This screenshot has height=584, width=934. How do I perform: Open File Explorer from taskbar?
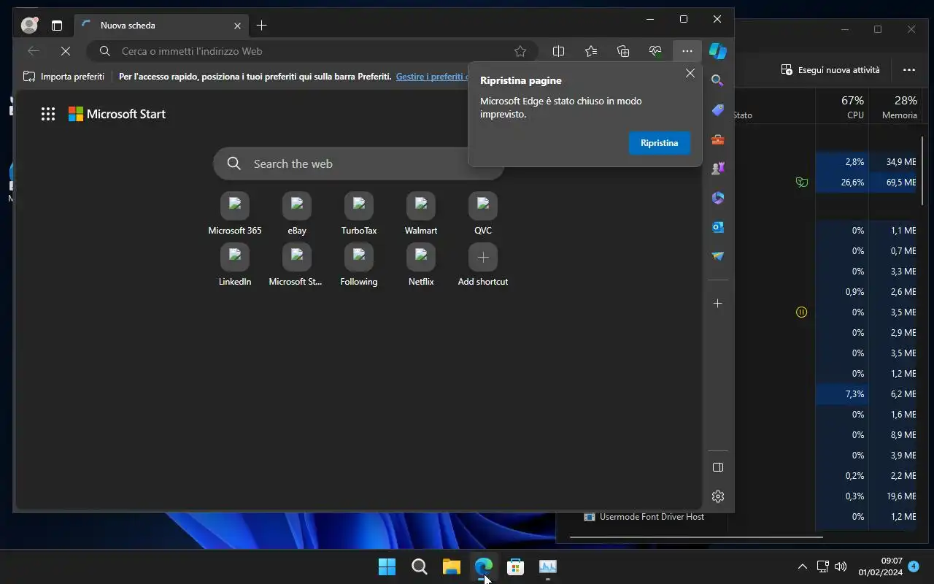coord(451,566)
